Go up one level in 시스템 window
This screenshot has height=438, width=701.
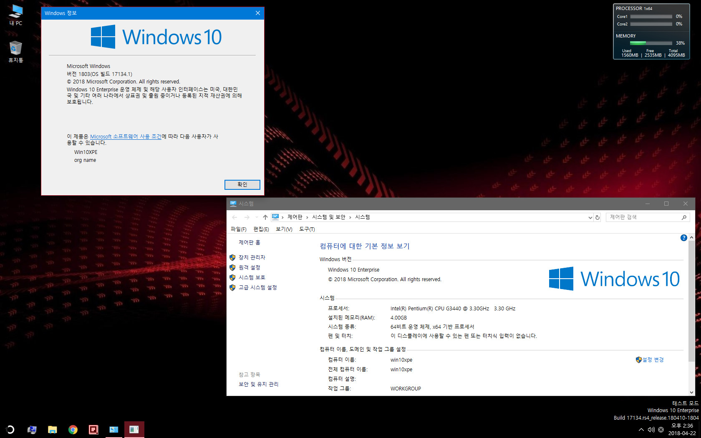pyautogui.click(x=265, y=217)
